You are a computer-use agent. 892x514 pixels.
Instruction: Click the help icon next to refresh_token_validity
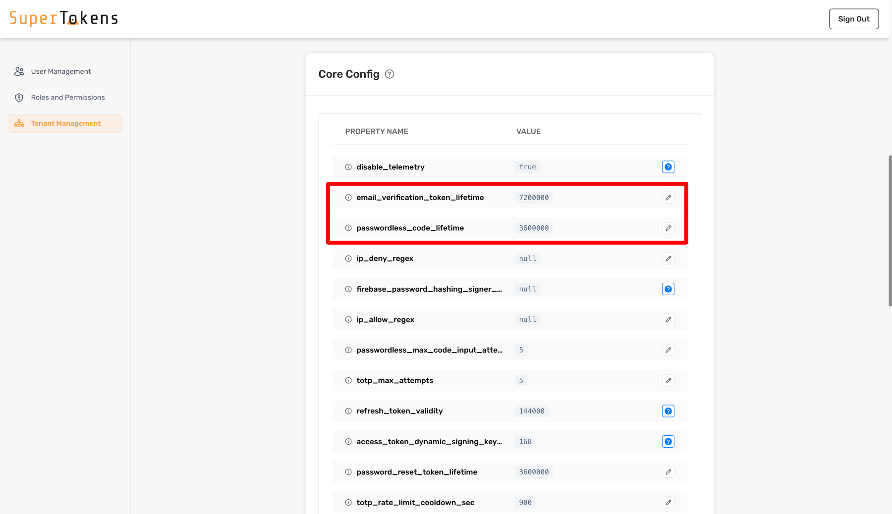pyautogui.click(x=668, y=411)
